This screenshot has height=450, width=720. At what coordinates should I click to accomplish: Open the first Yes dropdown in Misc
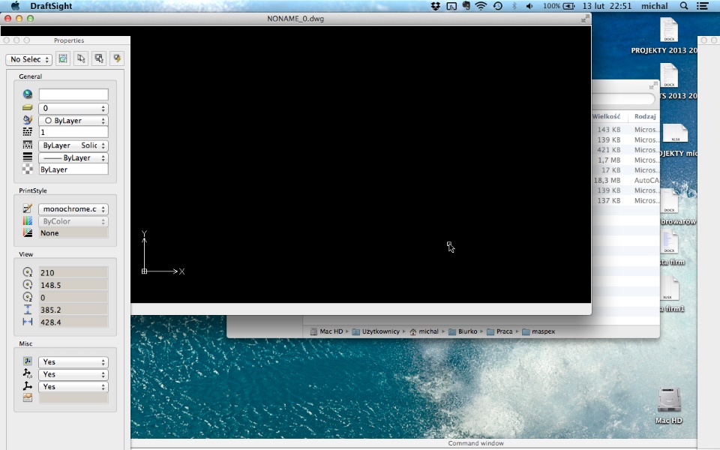(73, 361)
